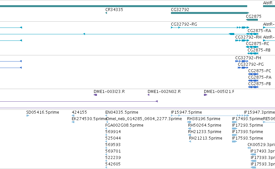Select the CR34335 gene label
The width and height of the screenshot is (275, 169).
[114, 10]
